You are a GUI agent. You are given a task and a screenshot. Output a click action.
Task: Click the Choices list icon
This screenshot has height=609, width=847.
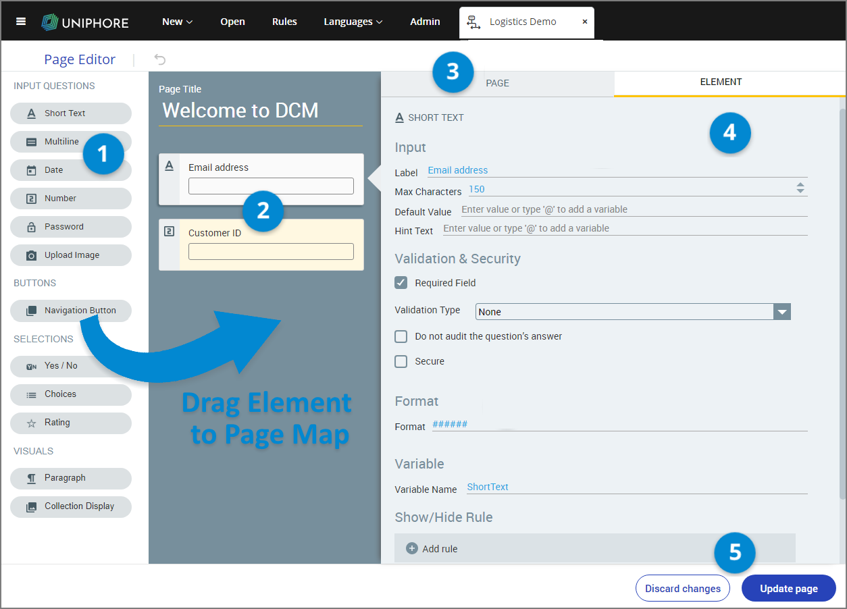[x=31, y=394]
